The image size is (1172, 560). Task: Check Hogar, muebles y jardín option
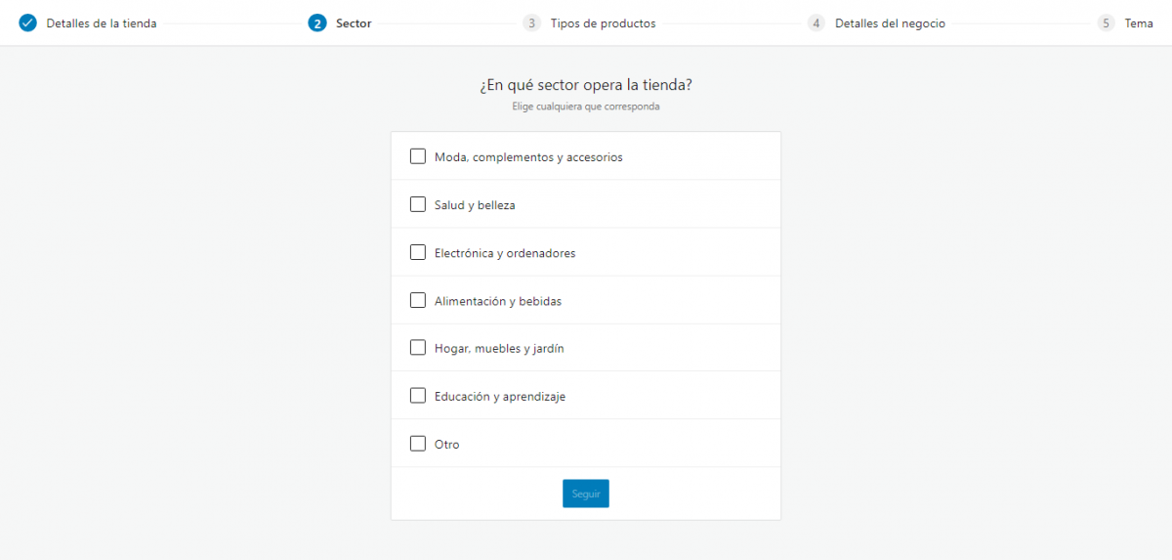pos(418,347)
